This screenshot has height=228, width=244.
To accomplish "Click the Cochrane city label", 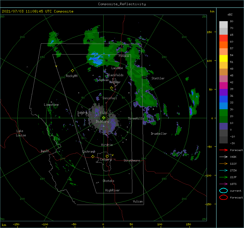I will pyautogui.click(x=89, y=152).
